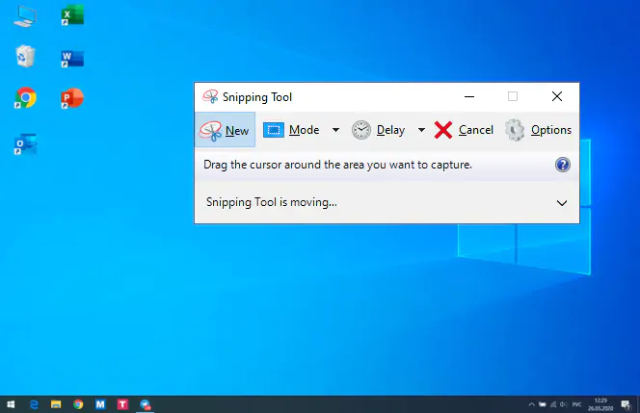This screenshot has width=640, height=413.
Task: Open Edge from the taskbar
Action: coord(34,404)
